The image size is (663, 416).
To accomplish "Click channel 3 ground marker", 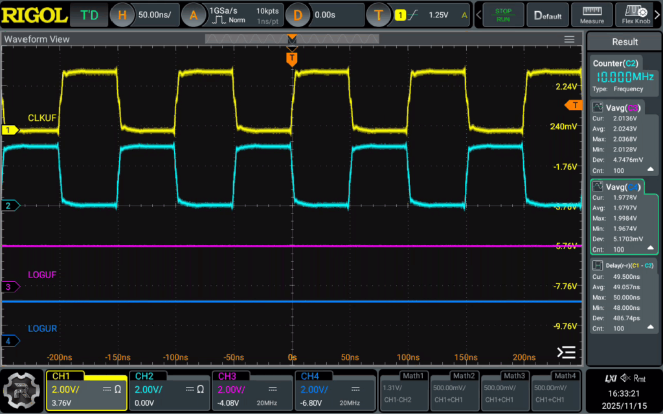I will 10,287.
